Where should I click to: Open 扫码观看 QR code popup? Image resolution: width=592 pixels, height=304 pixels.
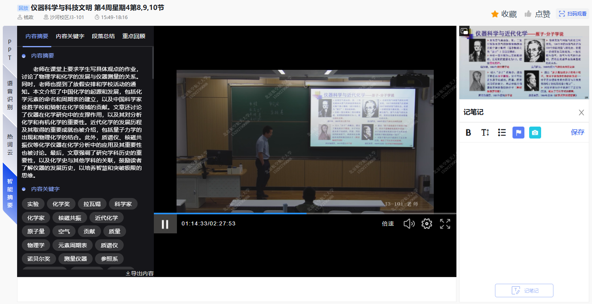click(x=573, y=14)
